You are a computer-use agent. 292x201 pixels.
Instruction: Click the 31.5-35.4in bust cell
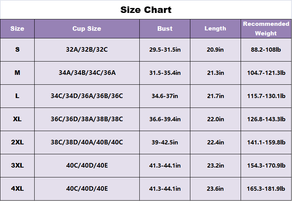coord(165,73)
